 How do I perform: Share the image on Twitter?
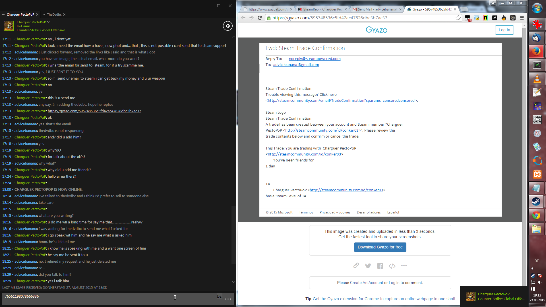pos(368,266)
